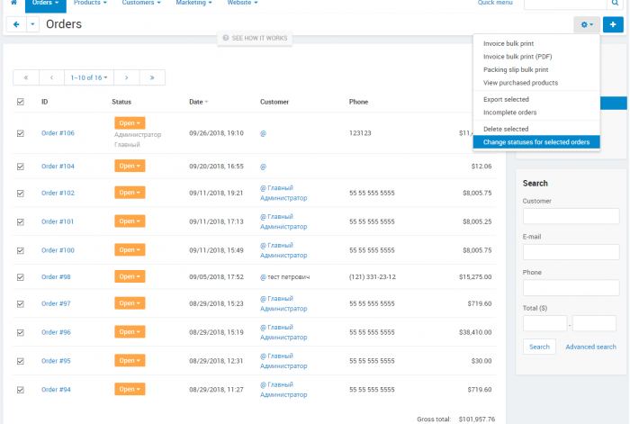Uncheck the Order #100 checkbox
Screen dimensions: 630x424
[x=21, y=250]
